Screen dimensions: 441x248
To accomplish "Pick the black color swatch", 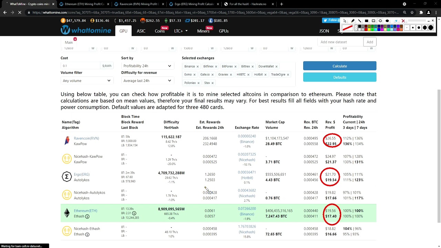I will click(x=359, y=26).
